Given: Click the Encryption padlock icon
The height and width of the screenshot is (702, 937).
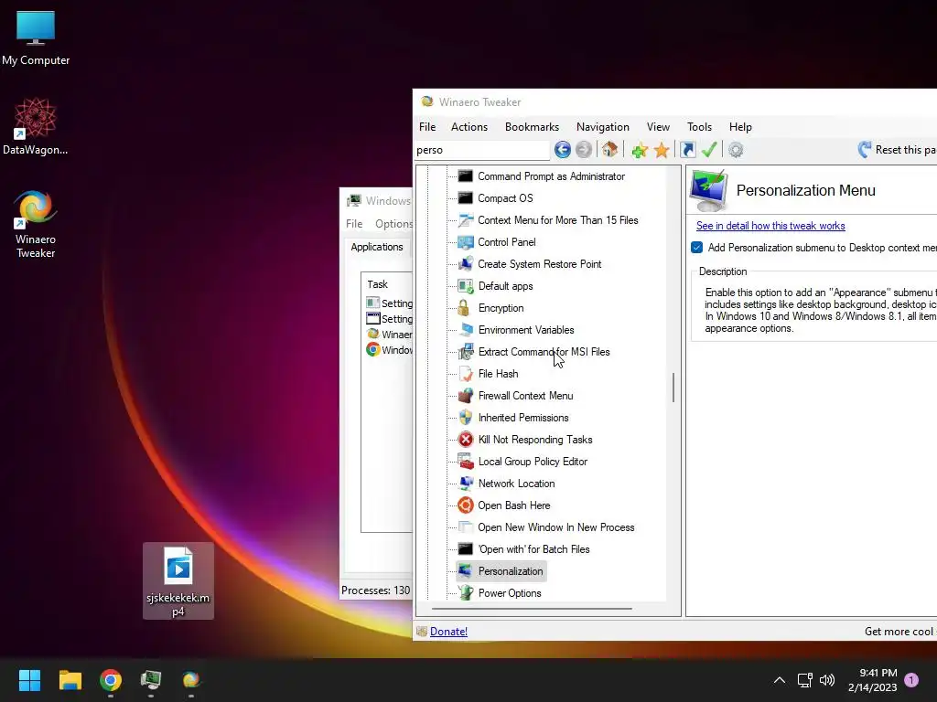Looking at the screenshot, I should pyautogui.click(x=464, y=308).
